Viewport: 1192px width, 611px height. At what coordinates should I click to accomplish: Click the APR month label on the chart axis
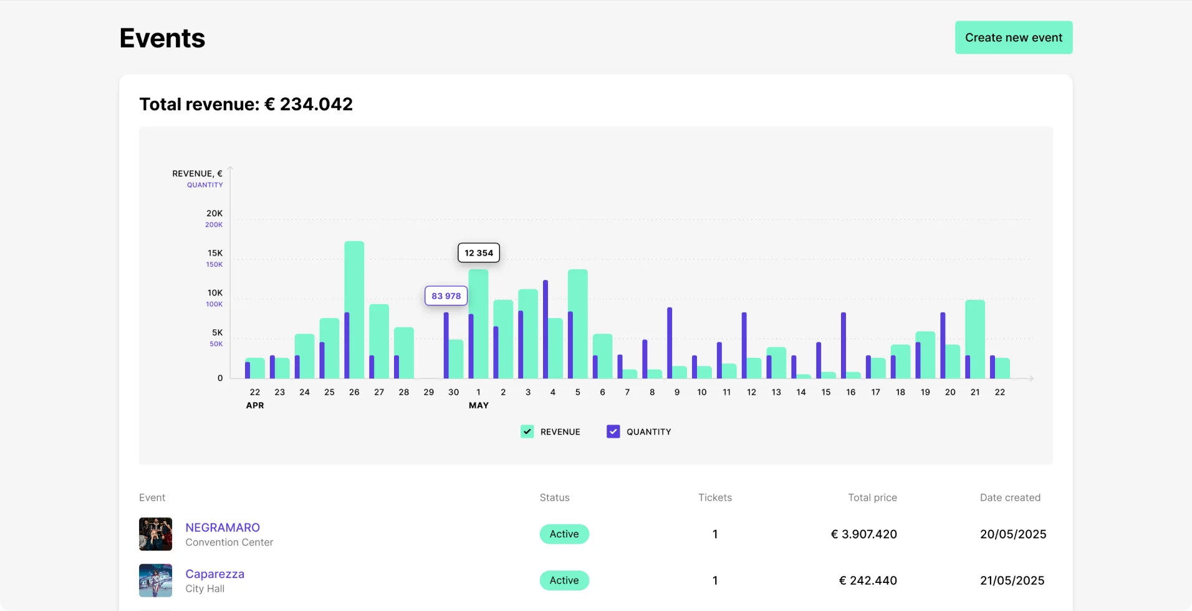coord(255,405)
